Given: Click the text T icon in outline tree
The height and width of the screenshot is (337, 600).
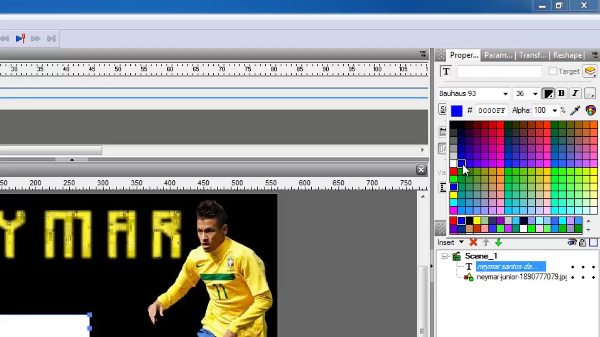Looking at the screenshot, I should (x=469, y=267).
